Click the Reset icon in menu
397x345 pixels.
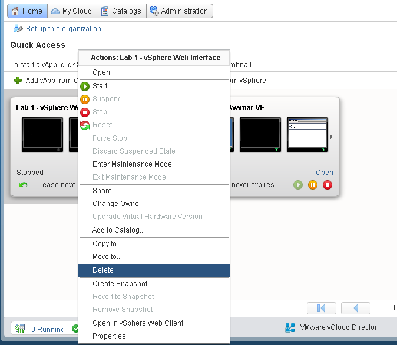[x=85, y=125]
